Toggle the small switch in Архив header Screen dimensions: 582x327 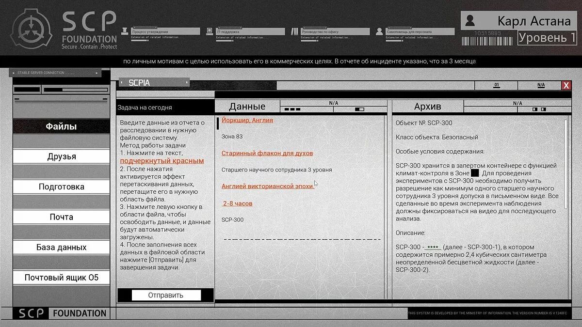coord(538,109)
